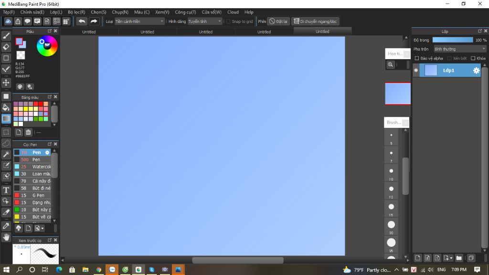Select the Bucket fill tool

point(6,107)
